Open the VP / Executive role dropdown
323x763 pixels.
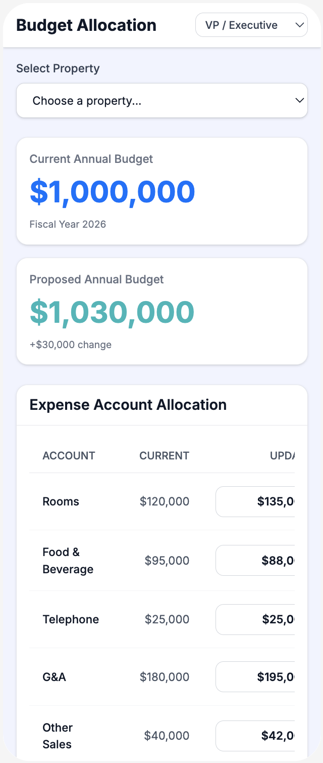pos(251,24)
